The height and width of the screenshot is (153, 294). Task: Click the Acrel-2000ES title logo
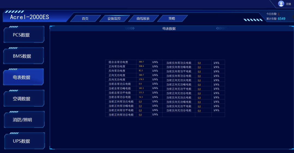30,17
